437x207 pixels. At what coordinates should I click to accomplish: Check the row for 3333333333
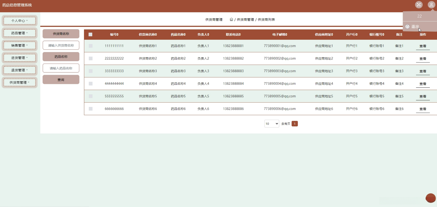(91, 71)
